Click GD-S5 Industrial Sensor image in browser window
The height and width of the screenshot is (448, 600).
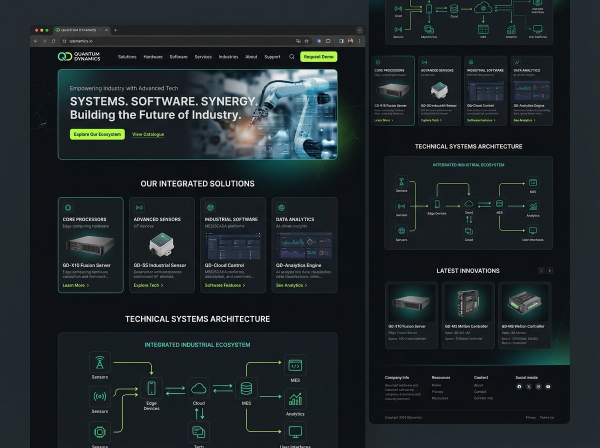[x=161, y=245]
